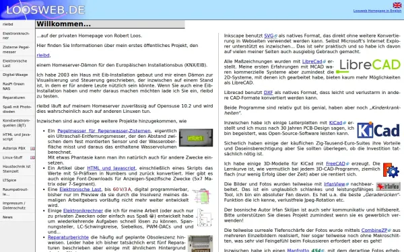Follow the DXF link
404x252 pixels.
[268, 93]
